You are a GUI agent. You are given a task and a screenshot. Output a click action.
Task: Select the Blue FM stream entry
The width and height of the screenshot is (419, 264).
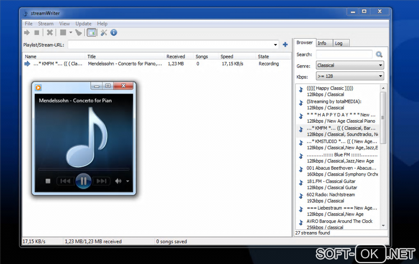338,158
